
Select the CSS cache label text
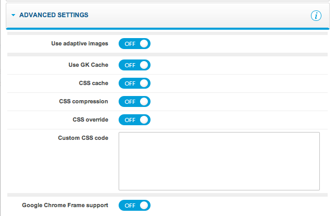pos(93,83)
